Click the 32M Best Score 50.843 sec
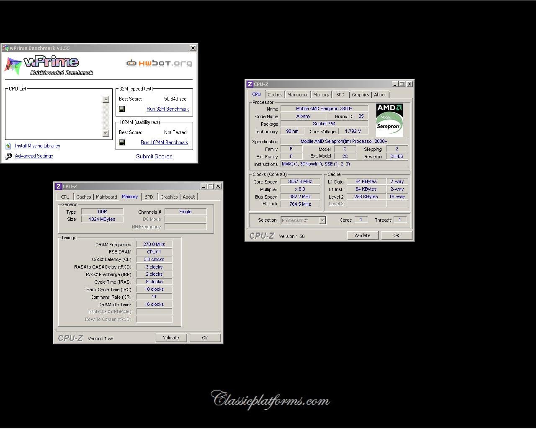This screenshot has height=429, width=536. tap(175, 99)
